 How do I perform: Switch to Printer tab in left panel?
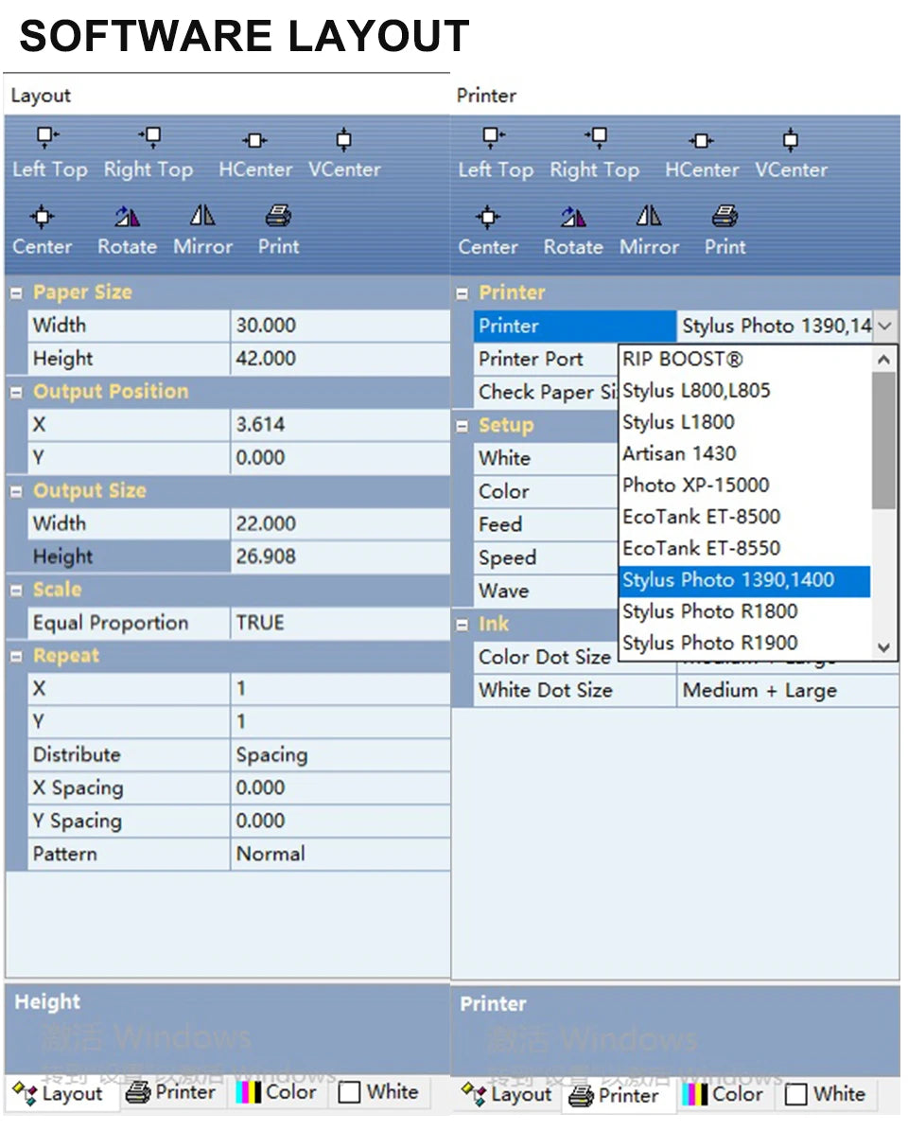pyautogui.click(x=171, y=1093)
